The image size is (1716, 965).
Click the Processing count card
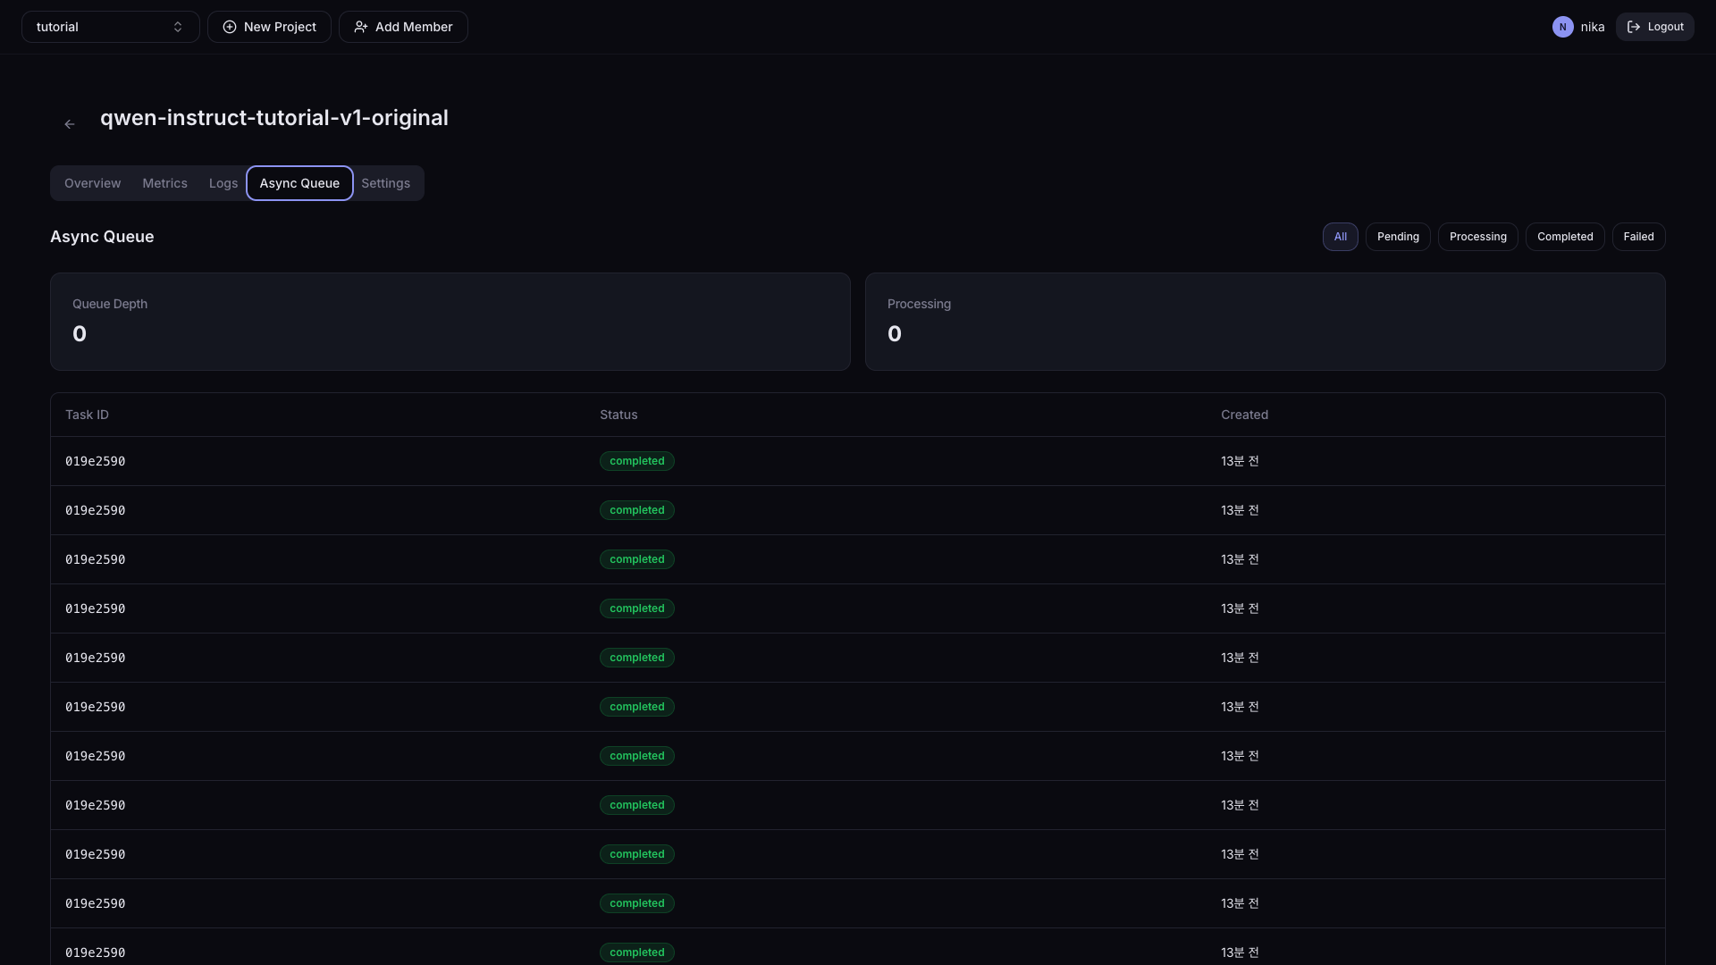pyautogui.click(x=1266, y=322)
